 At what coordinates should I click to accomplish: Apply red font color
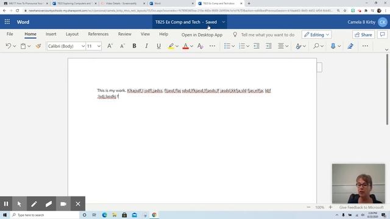pos(185,46)
